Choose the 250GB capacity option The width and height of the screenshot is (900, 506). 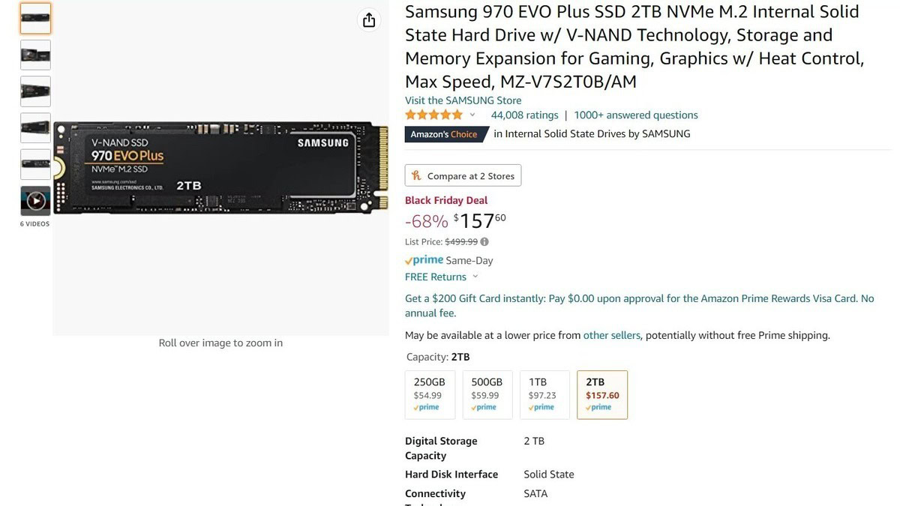click(430, 394)
